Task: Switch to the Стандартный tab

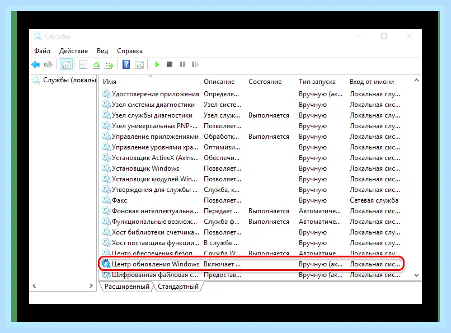Action: click(178, 287)
